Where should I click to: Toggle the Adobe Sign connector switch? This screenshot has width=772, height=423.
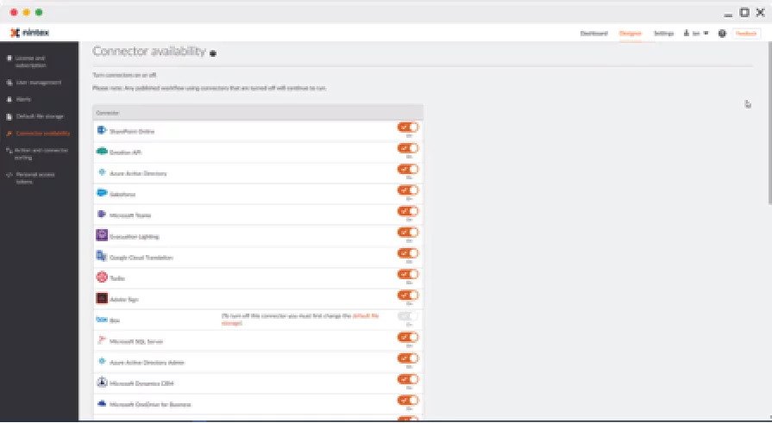(x=408, y=295)
